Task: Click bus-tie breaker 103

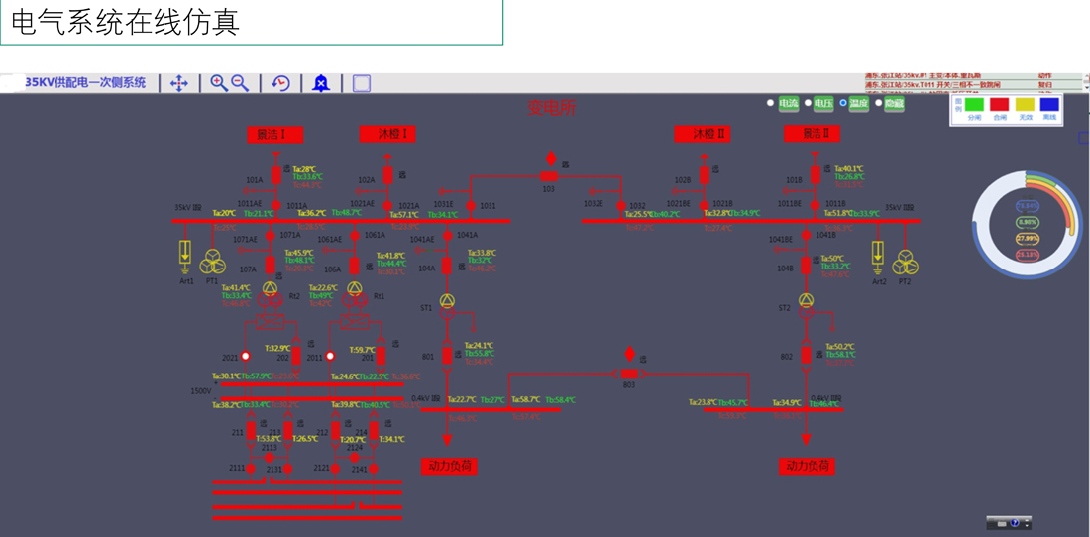Action: pyautogui.click(x=549, y=176)
